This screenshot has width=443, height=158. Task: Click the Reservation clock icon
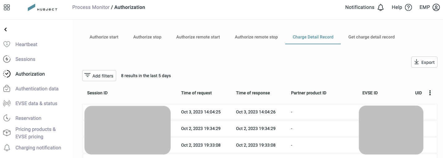pyautogui.click(x=7, y=118)
